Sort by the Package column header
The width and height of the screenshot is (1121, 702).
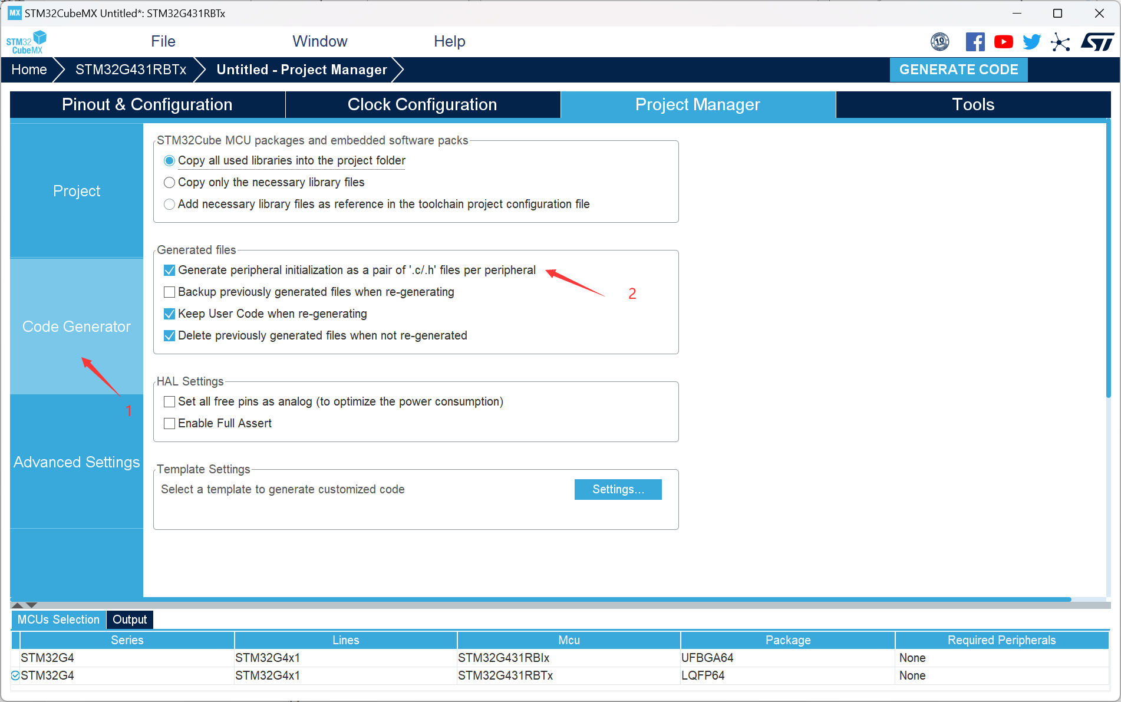pos(788,641)
